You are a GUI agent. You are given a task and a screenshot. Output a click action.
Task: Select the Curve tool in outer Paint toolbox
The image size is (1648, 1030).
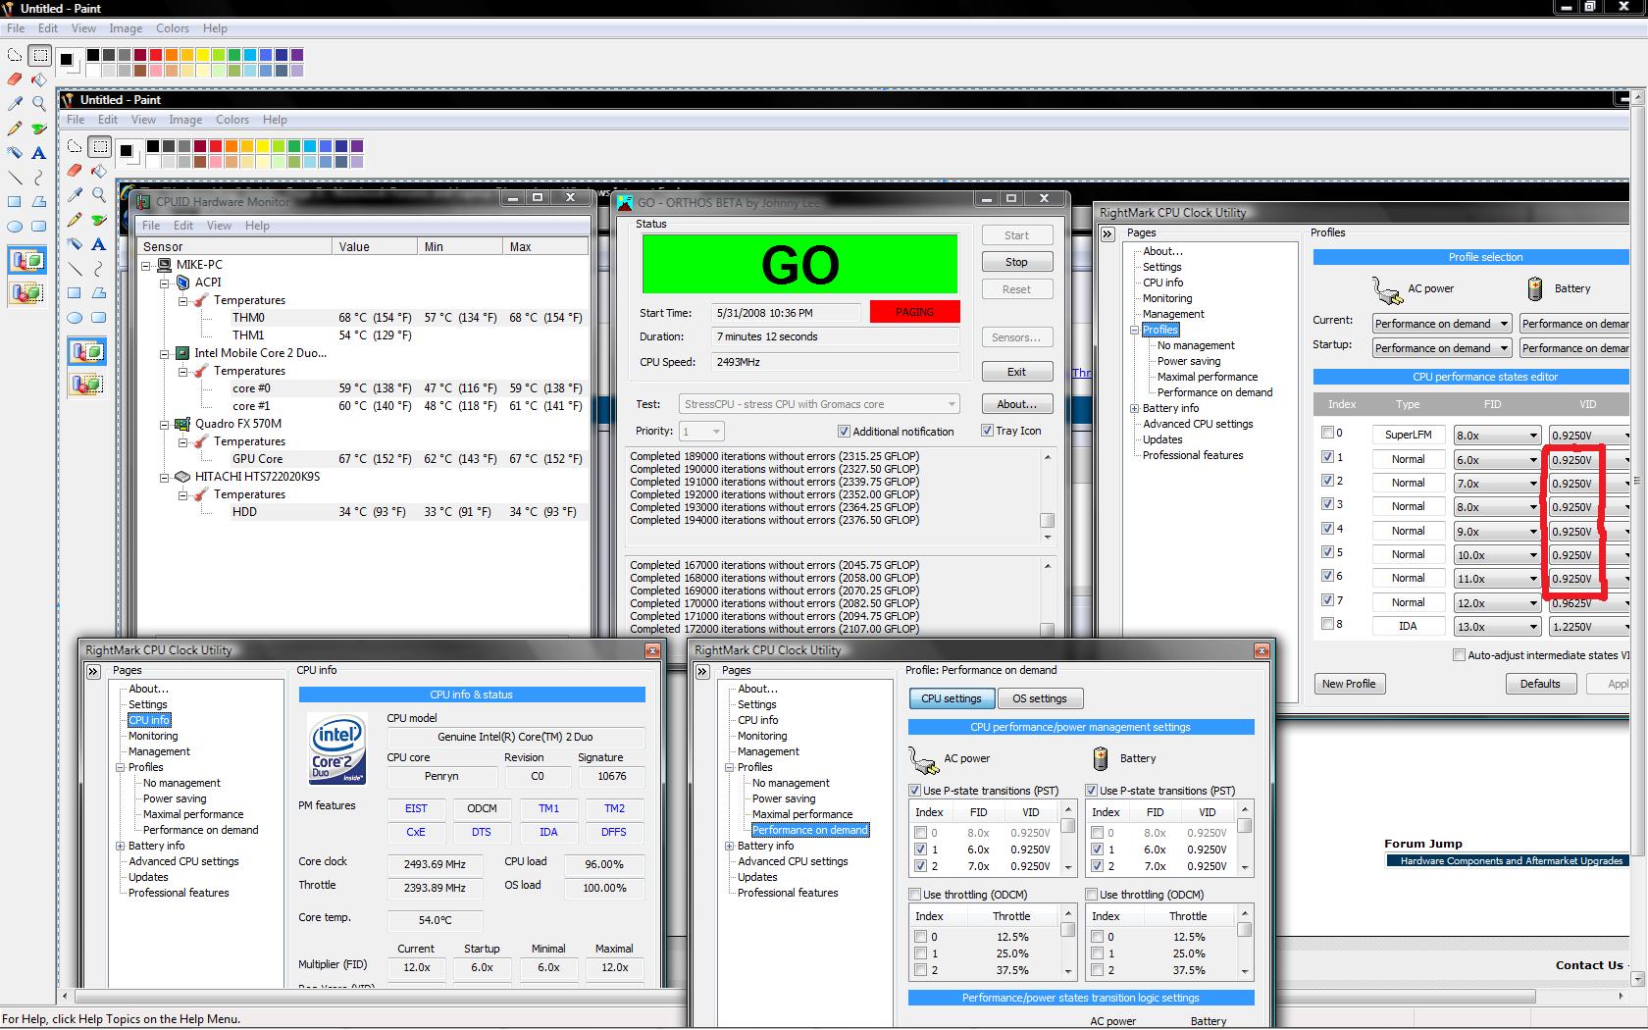[x=39, y=177]
